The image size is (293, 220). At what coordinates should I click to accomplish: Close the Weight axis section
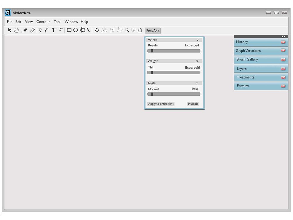(197, 61)
